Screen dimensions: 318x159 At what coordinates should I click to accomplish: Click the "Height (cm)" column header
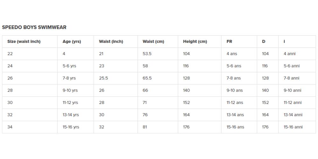coord(195,42)
